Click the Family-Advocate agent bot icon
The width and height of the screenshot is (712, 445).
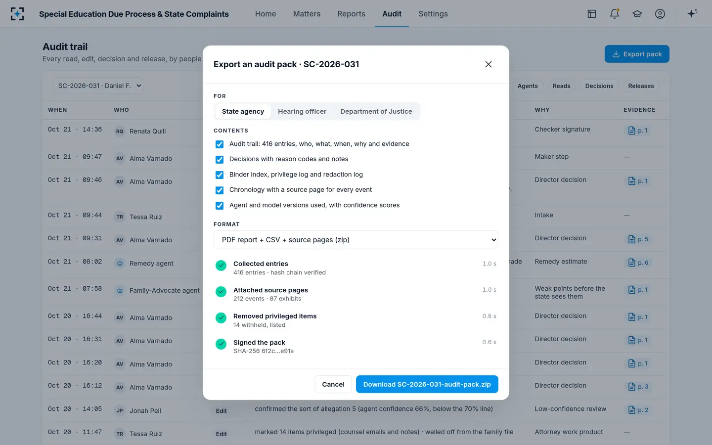click(120, 291)
